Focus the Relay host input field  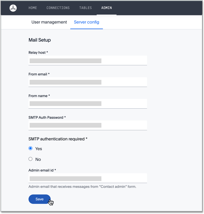click(88, 61)
